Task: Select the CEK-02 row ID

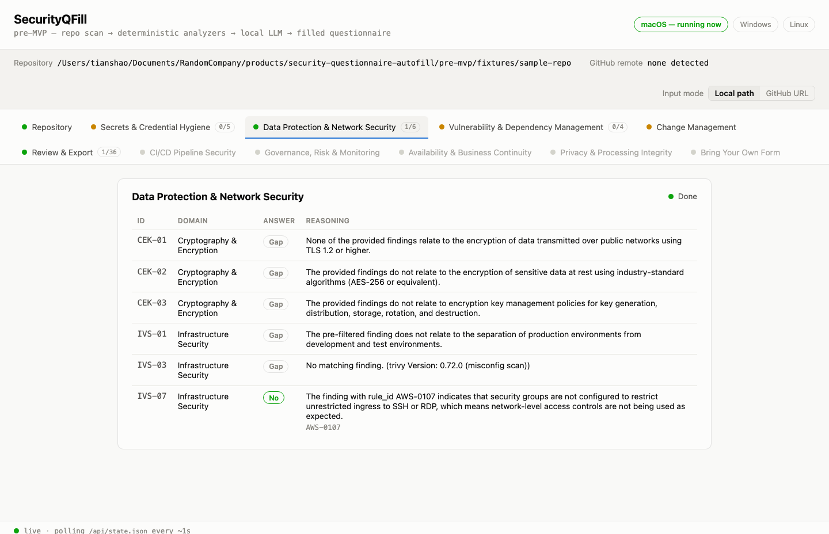Action: [152, 272]
